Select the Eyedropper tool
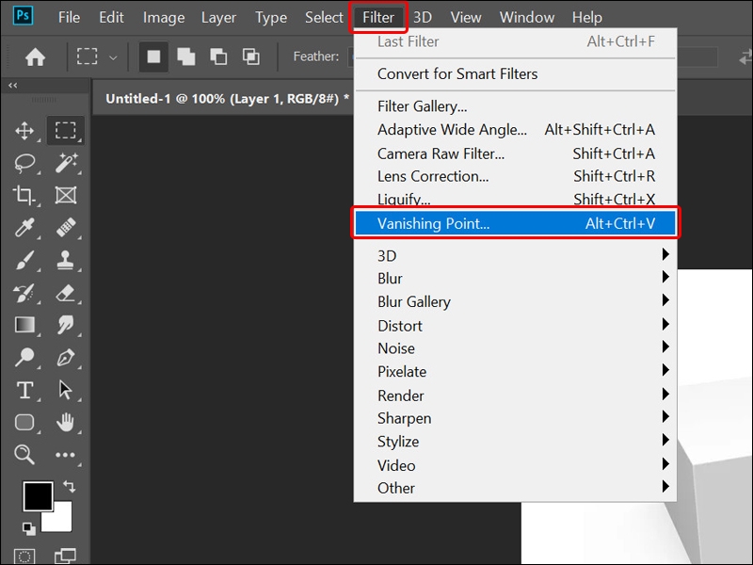This screenshot has width=753, height=565. (x=25, y=228)
